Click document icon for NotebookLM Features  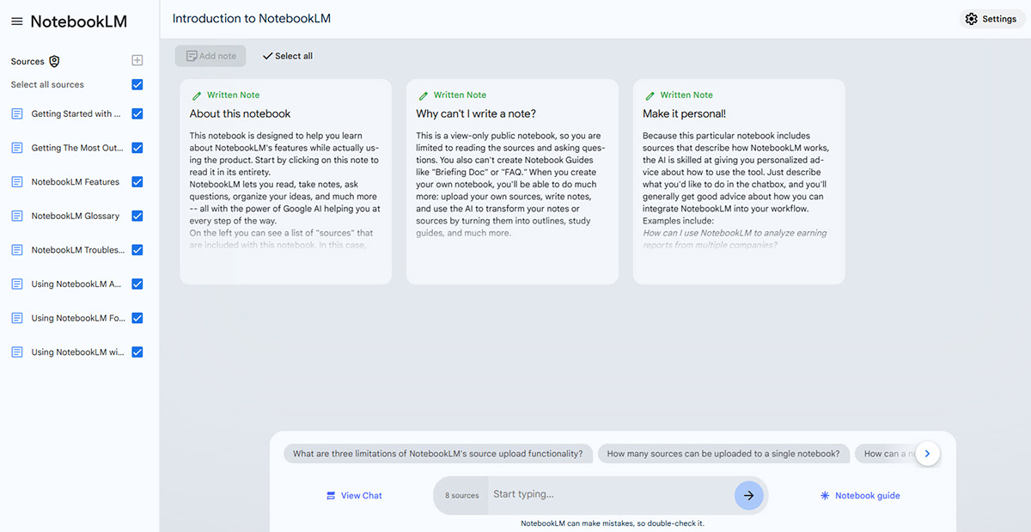[x=17, y=181]
